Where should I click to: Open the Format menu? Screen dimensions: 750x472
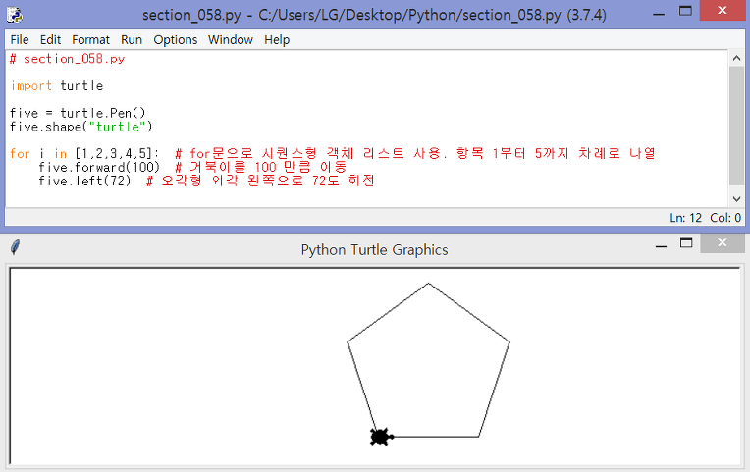tap(90, 39)
